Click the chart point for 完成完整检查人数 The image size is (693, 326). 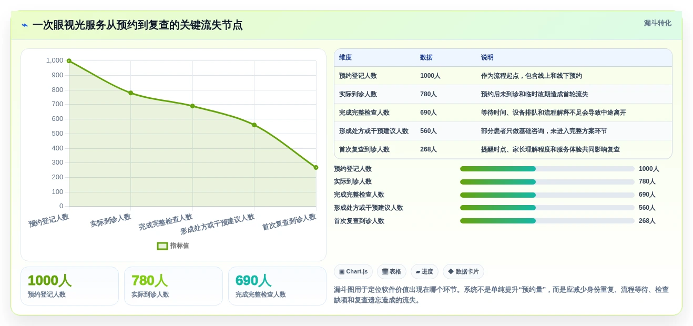click(192, 106)
